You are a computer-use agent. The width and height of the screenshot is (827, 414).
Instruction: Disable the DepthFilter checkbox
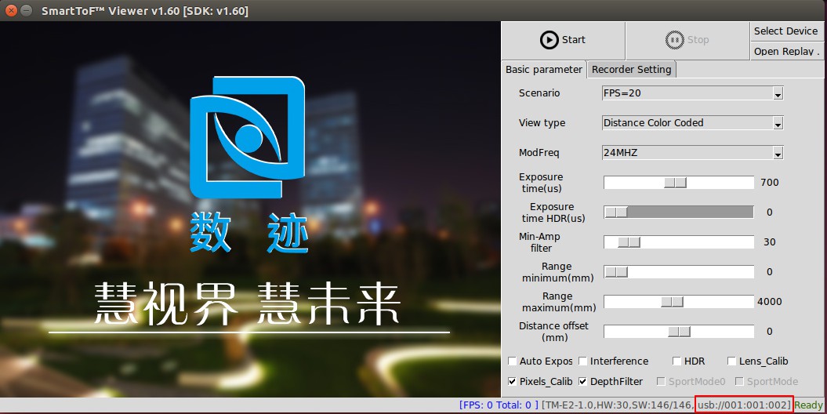coord(582,381)
